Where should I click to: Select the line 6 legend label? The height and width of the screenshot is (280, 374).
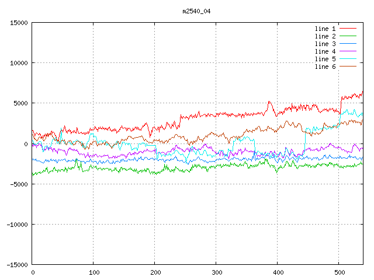pyautogui.click(x=325, y=66)
